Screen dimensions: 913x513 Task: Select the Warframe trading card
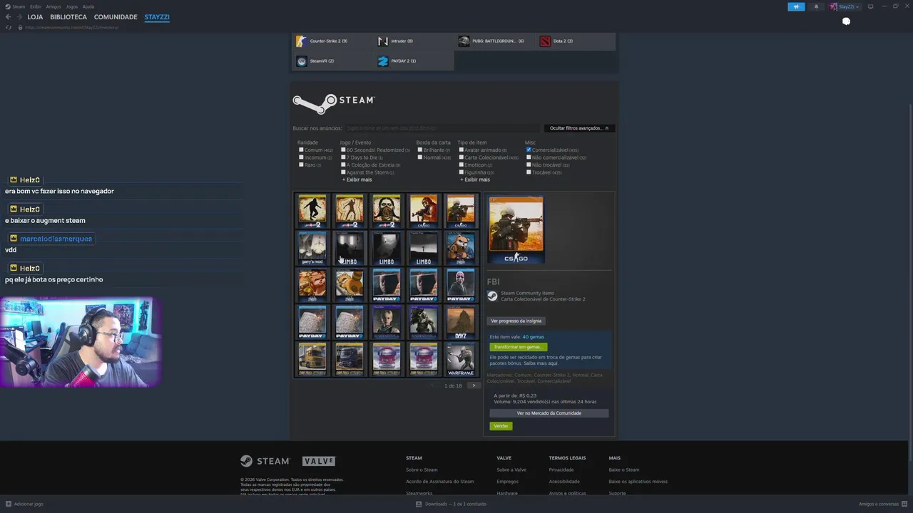point(461,359)
